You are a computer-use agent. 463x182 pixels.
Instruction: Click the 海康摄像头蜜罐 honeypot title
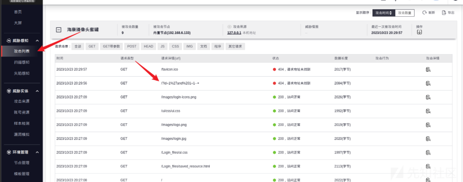(83, 30)
